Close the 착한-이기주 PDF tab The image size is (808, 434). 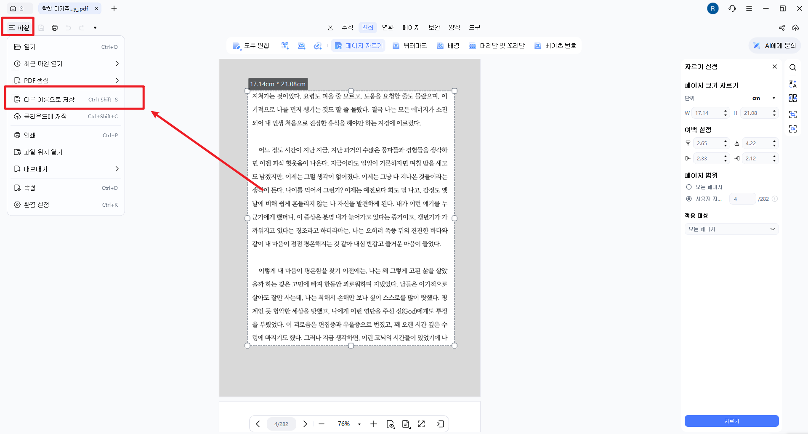click(x=96, y=8)
